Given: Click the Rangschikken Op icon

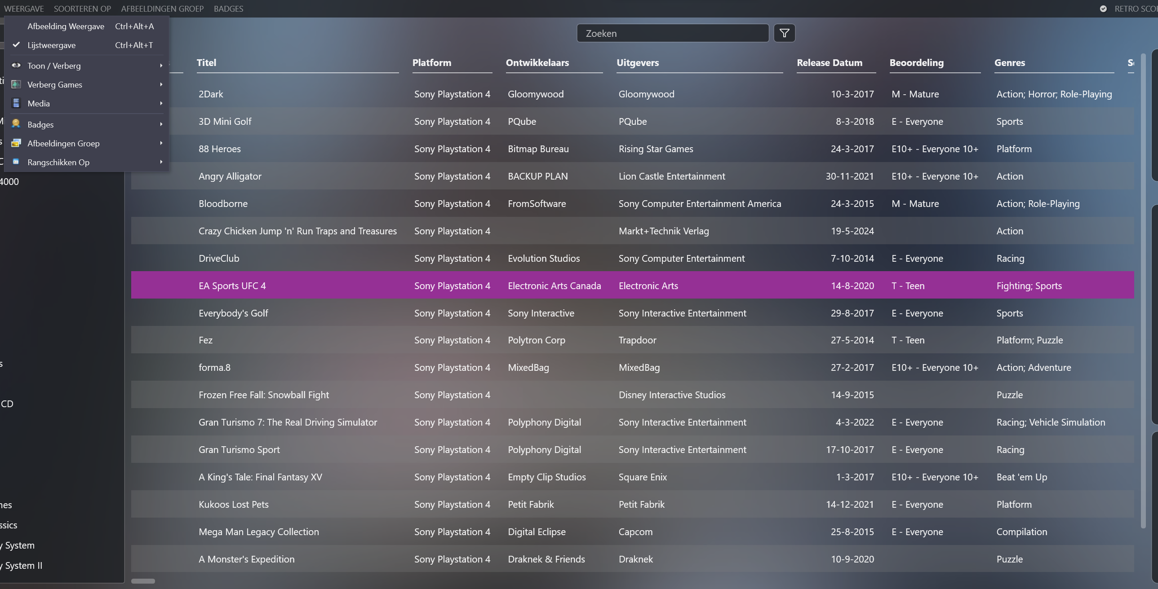Looking at the screenshot, I should click(16, 161).
